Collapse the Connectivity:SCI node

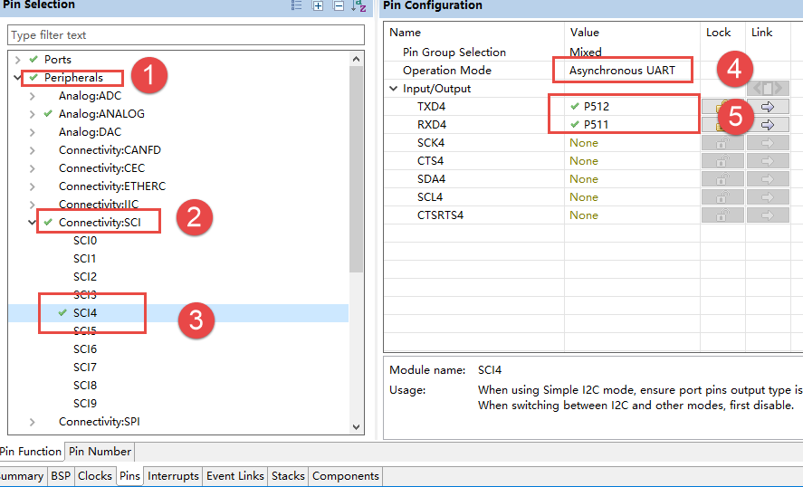point(32,223)
